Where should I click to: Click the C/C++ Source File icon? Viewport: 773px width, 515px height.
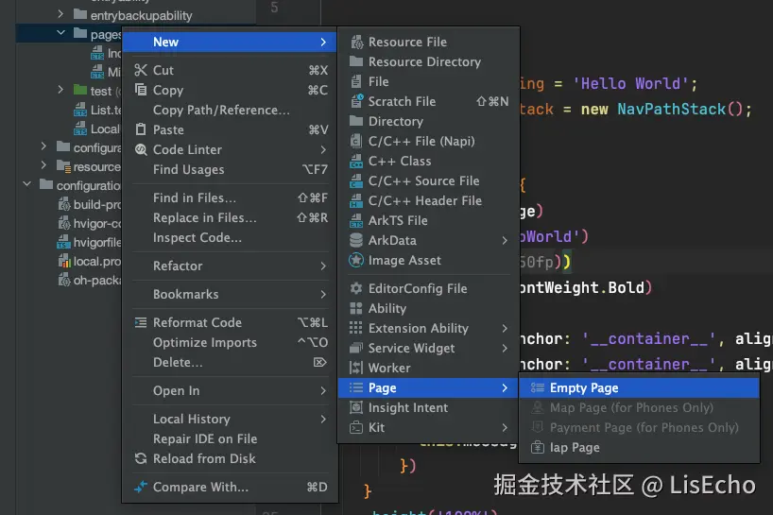[356, 180]
